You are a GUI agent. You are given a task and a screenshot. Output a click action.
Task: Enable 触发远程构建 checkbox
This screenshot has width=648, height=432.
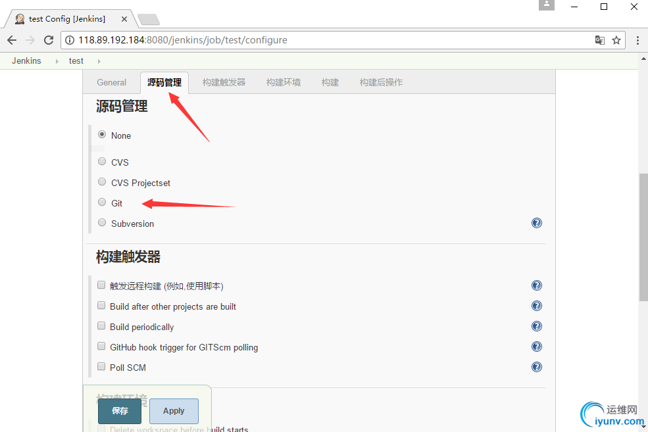coord(101,285)
